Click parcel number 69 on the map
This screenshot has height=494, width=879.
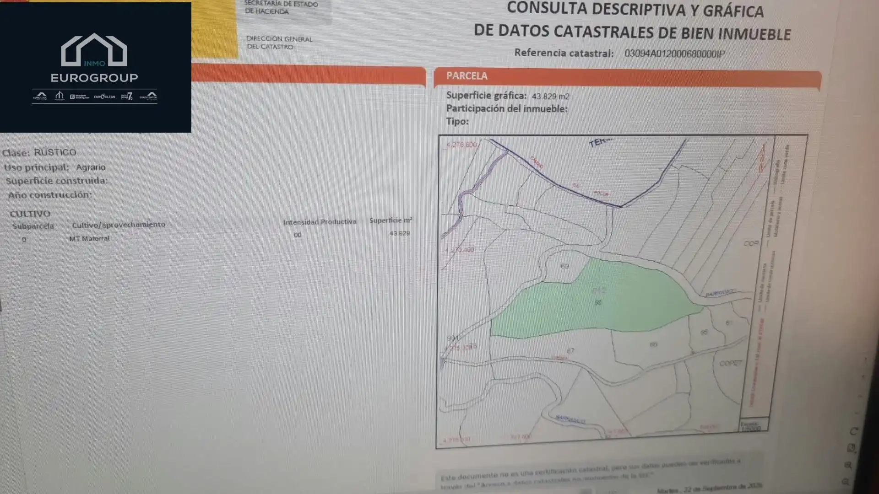click(x=564, y=266)
